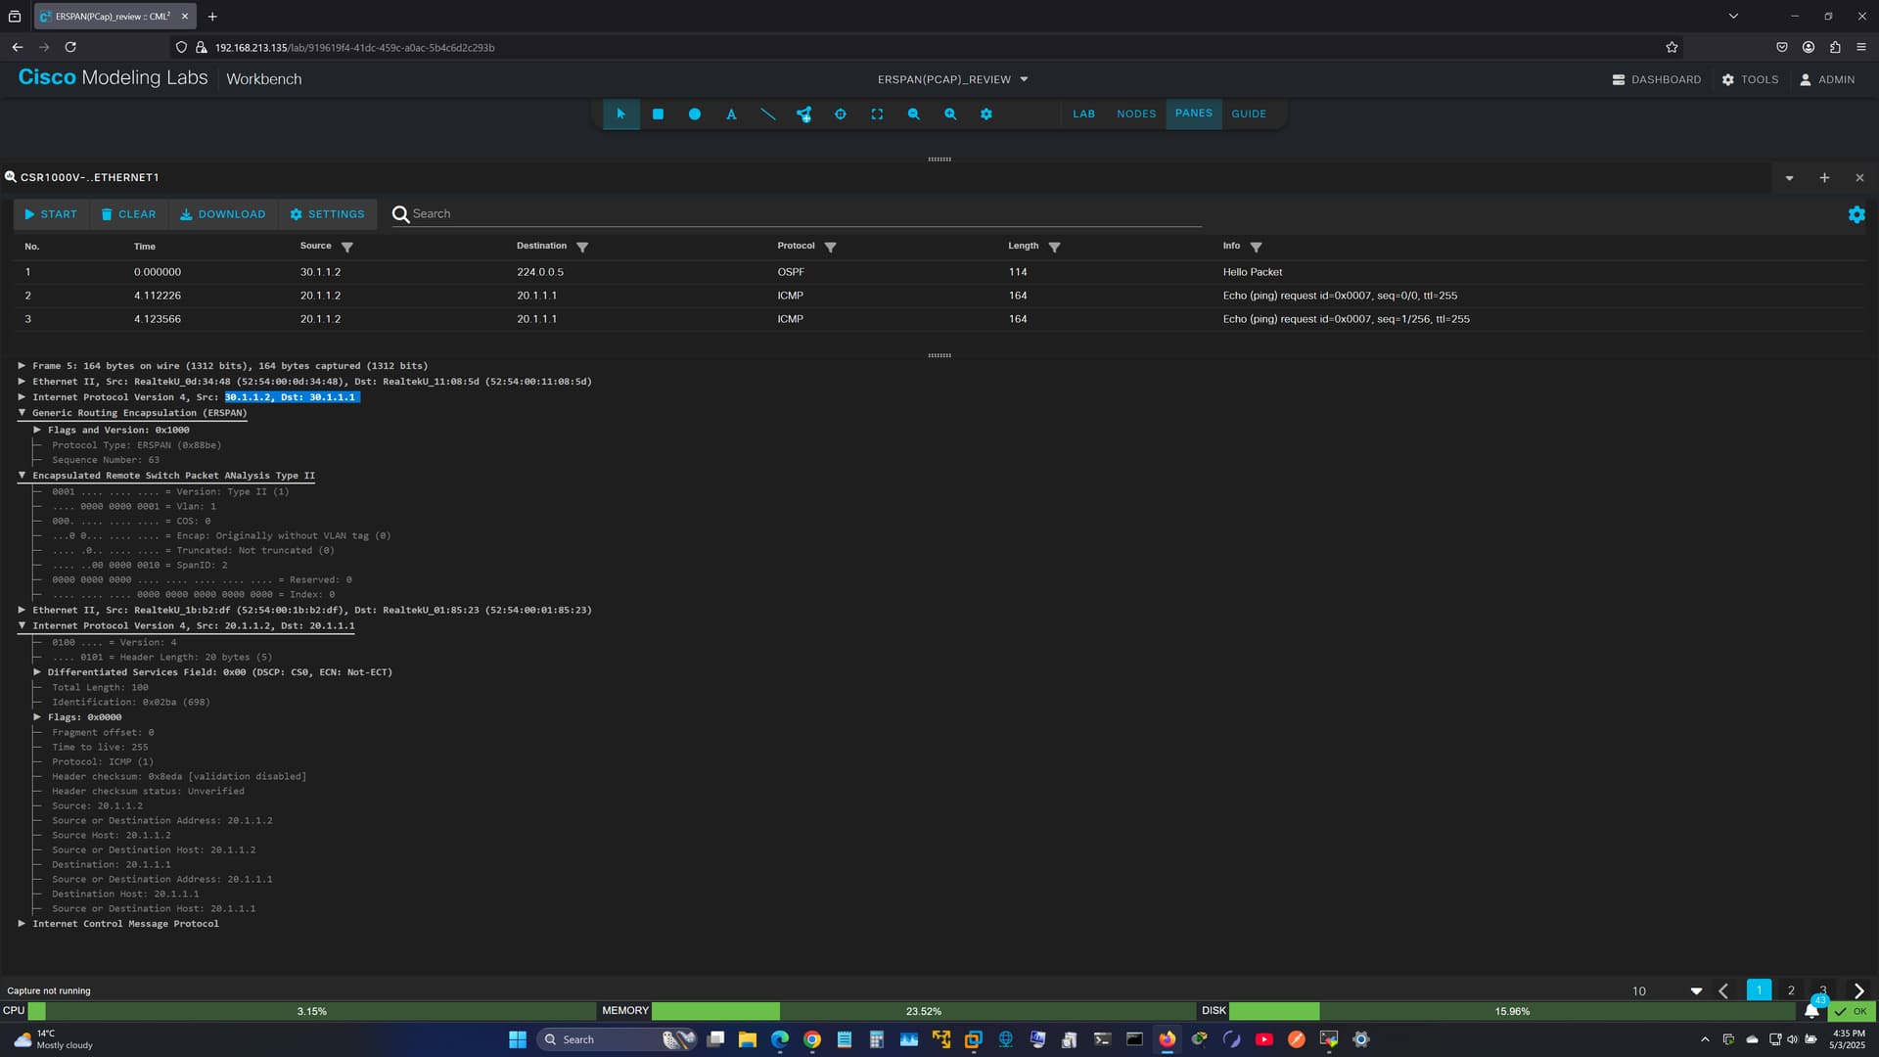1879x1057 pixels.
Task: Click the add nodes toolbar icon
Action: point(803,114)
